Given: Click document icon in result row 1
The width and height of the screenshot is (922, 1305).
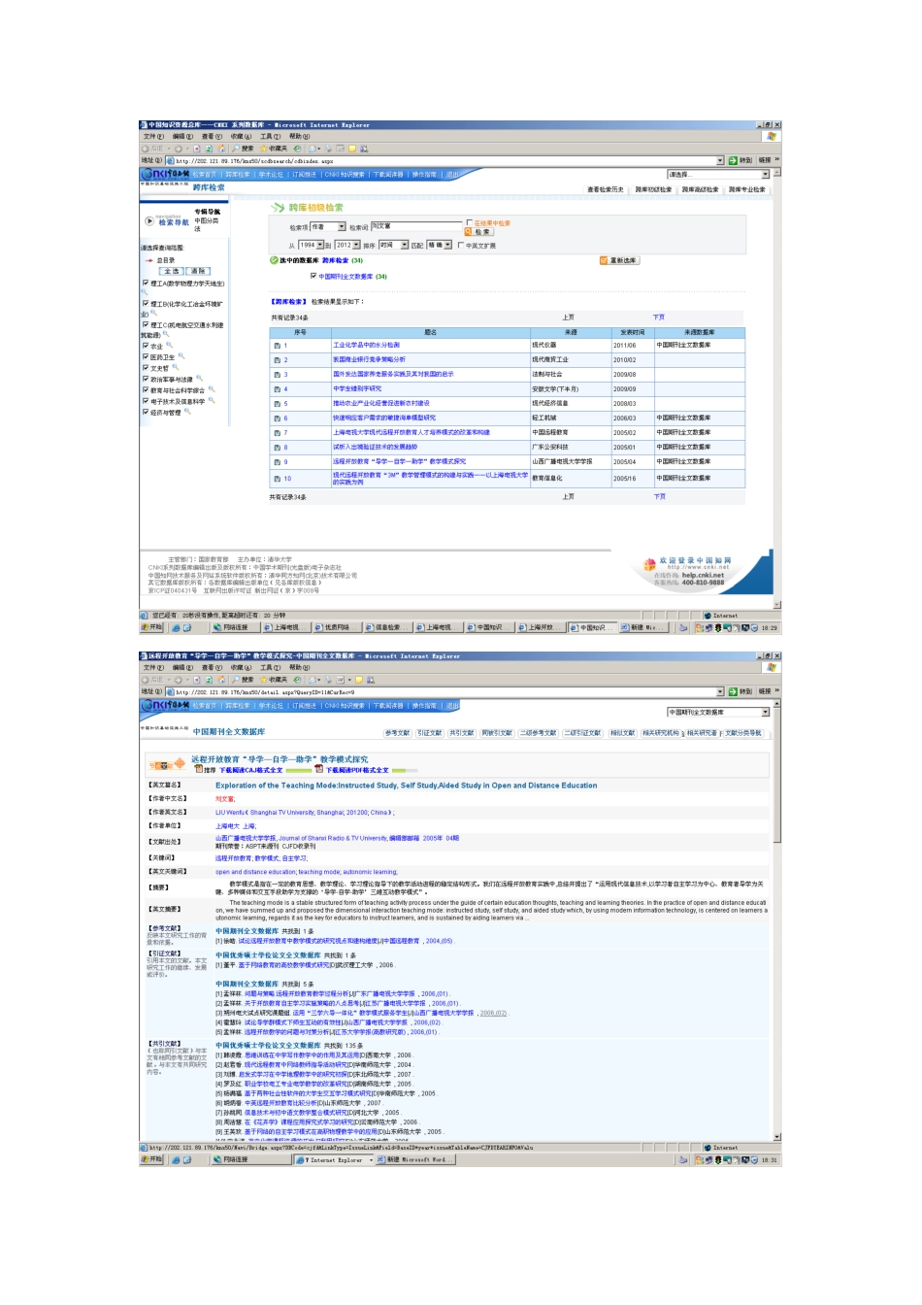Looking at the screenshot, I should point(277,346).
